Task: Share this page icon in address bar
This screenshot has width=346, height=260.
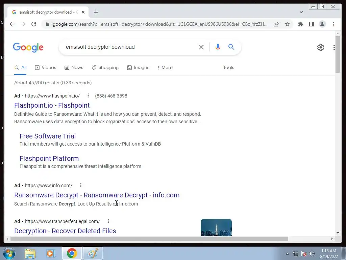Action: 276,24
